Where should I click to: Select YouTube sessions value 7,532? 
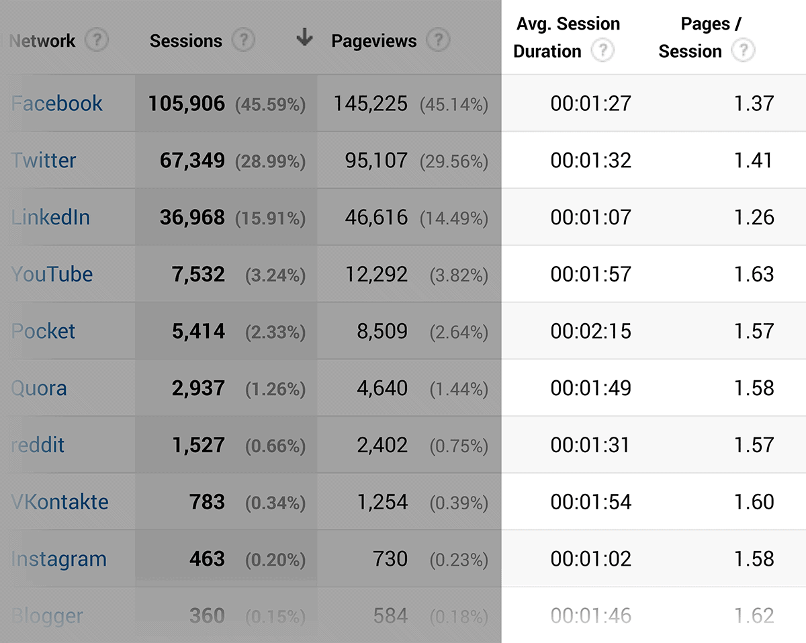click(x=198, y=274)
